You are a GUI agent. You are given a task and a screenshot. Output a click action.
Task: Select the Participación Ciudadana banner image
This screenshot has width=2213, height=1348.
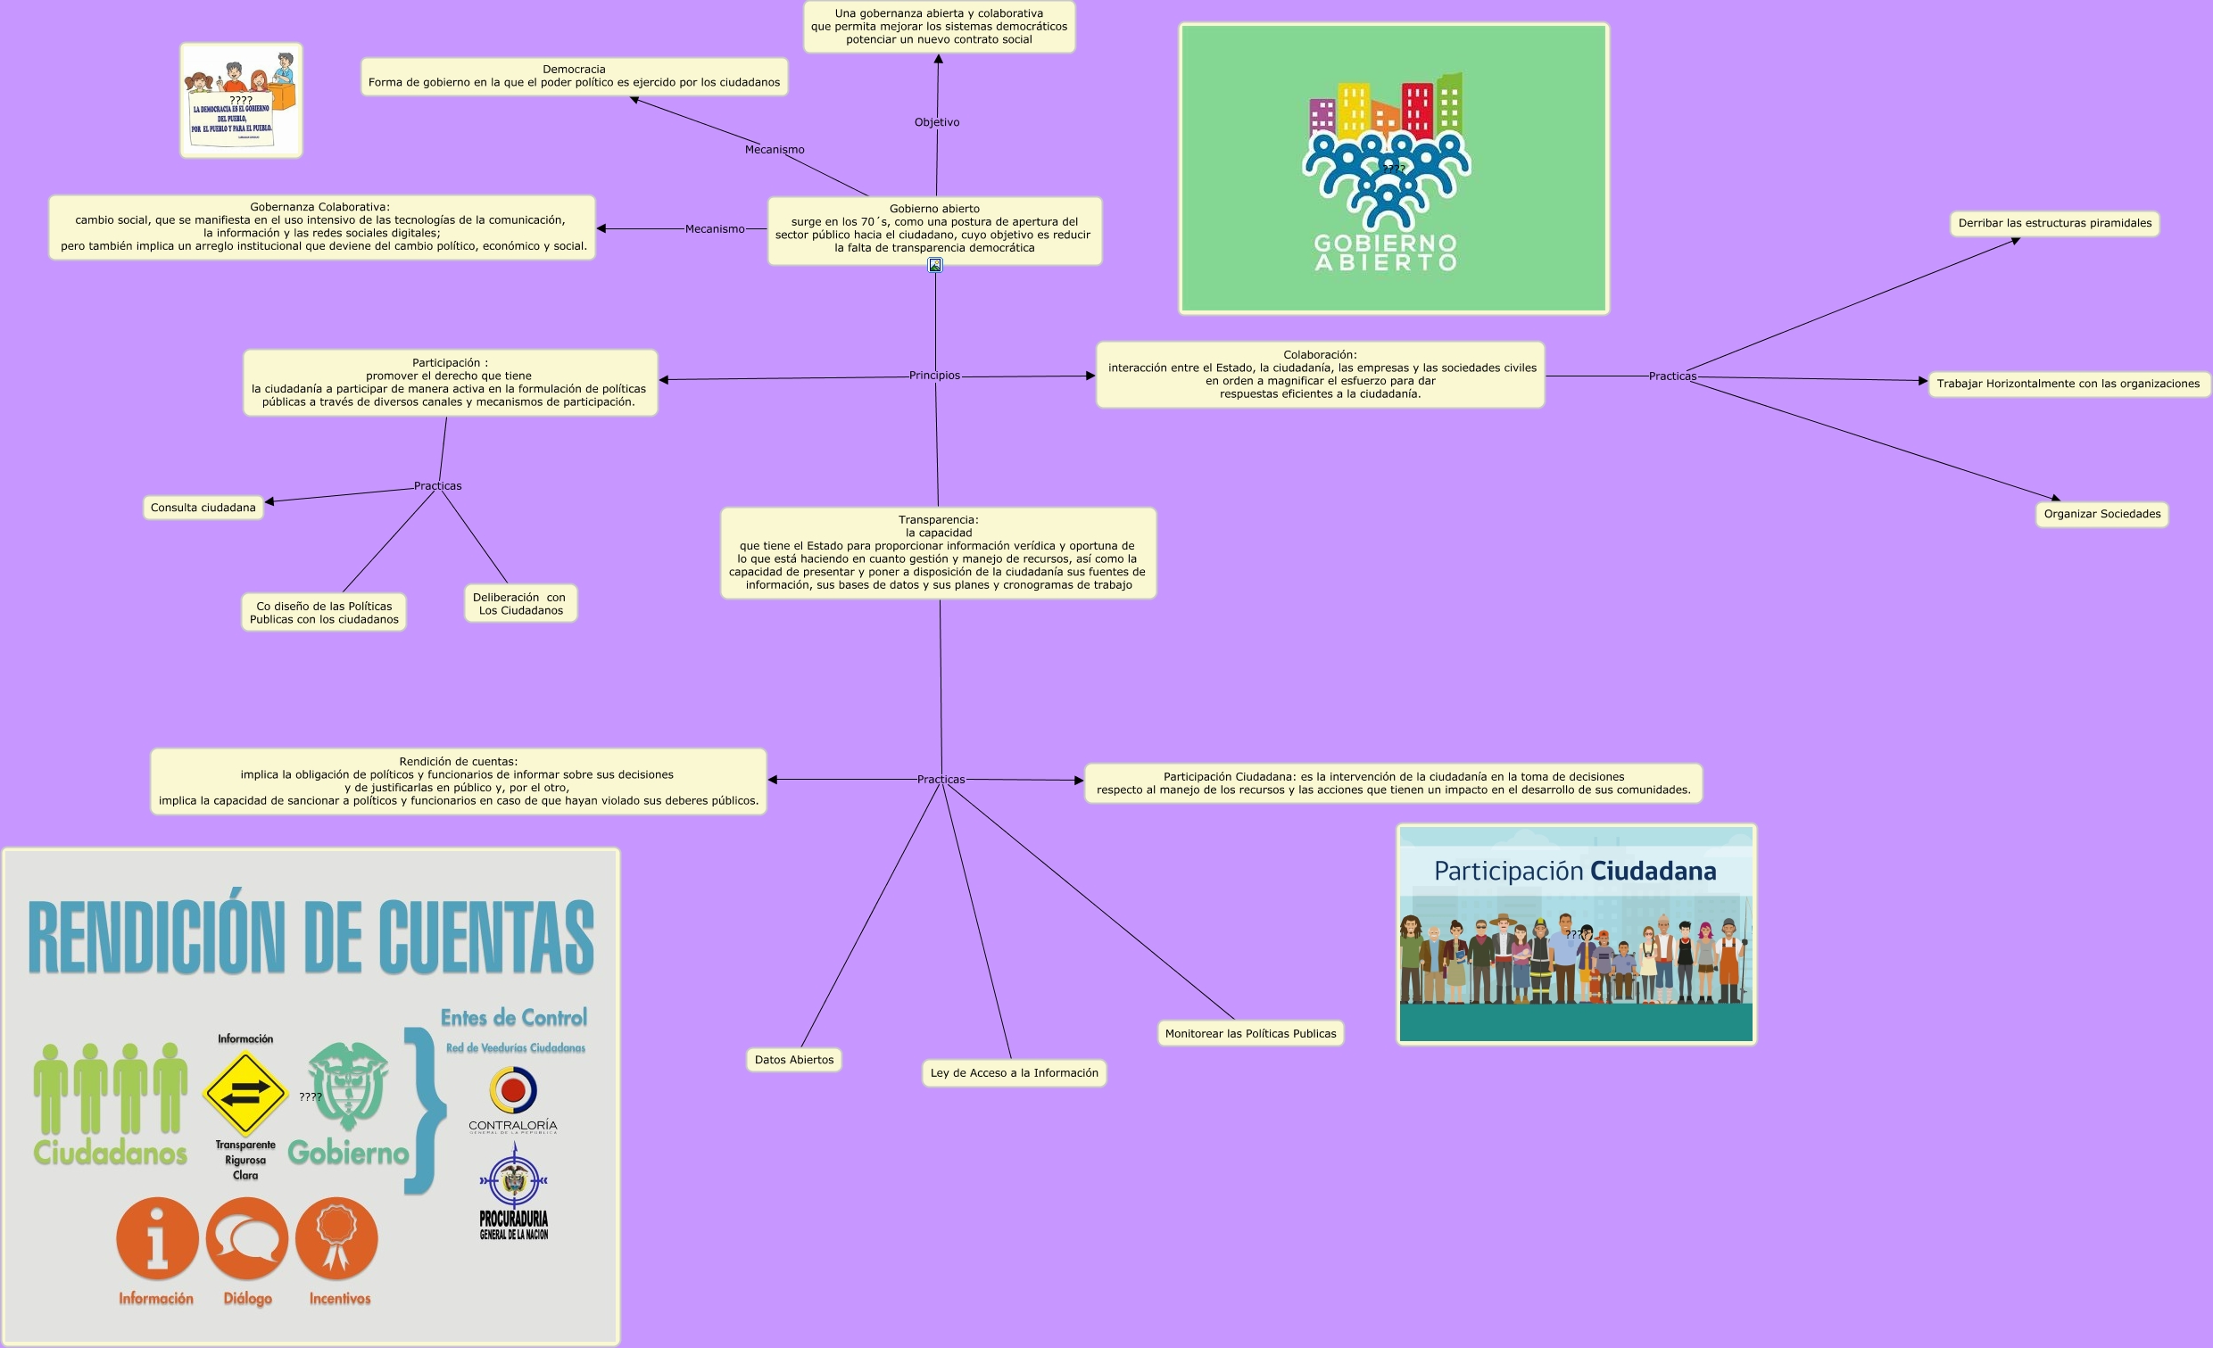point(1575,934)
